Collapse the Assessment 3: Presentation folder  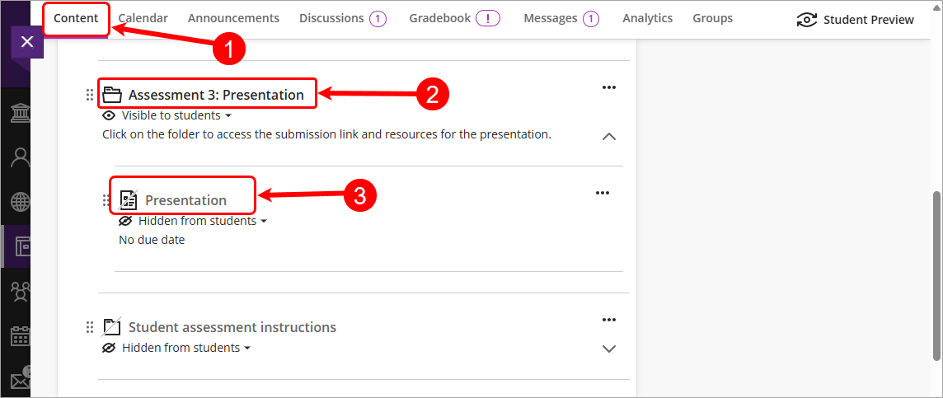pyautogui.click(x=608, y=137)
